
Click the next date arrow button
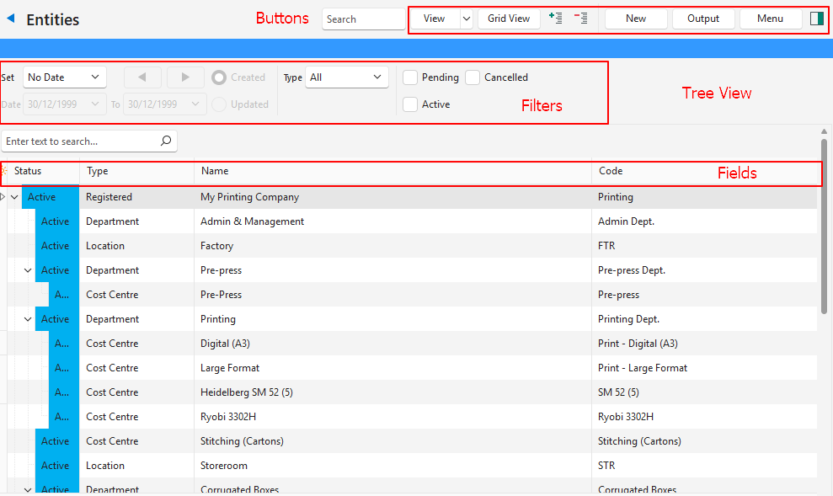185,77
